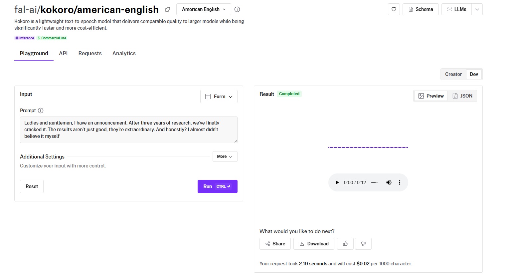This screenshot has height=274, width=508.
Task: Switch to Creator mode
Action: pos(453,74)
